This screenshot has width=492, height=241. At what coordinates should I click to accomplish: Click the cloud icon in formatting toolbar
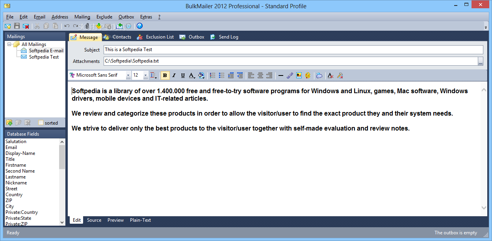319,75
